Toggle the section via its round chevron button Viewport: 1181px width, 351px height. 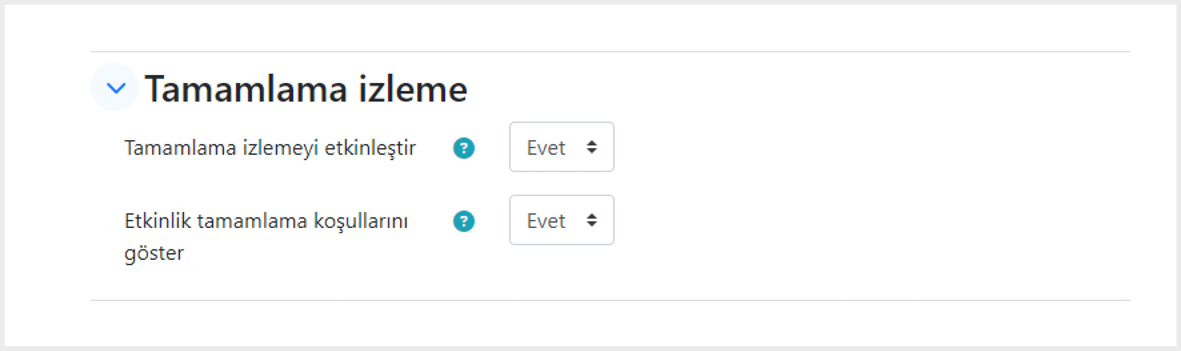pyautogui.click(x=116, y=88)
